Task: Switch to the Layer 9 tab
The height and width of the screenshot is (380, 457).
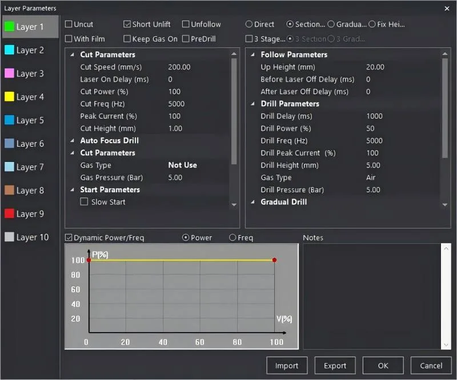Action: (30, 214)
